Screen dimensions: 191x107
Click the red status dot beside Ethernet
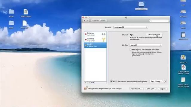86,34
